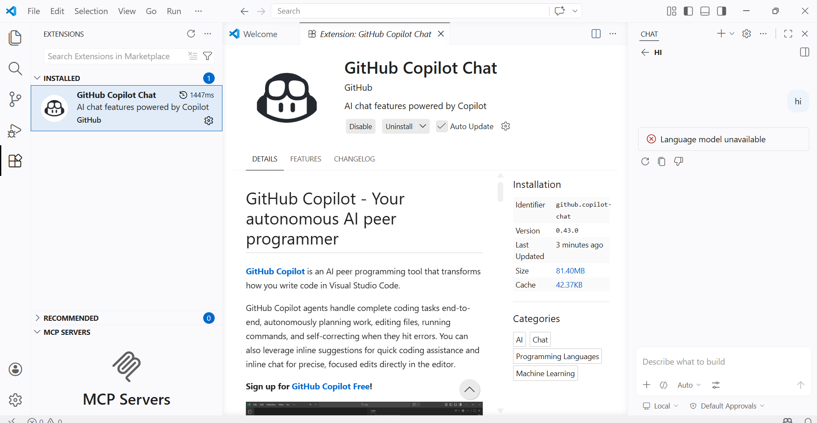
Task: Open the gear for GitHub Copilot Chat row
Action: (x=209, y=121)
